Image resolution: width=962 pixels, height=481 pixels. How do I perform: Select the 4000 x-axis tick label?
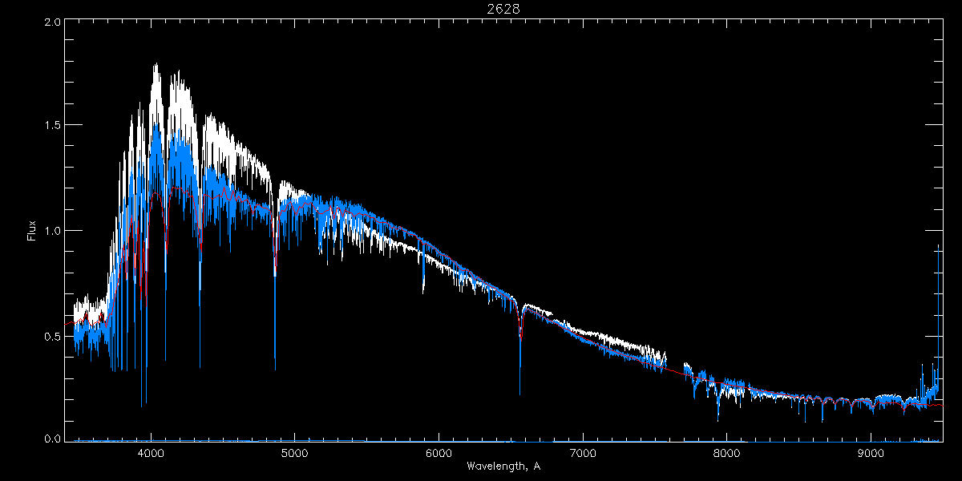point(151,452)
